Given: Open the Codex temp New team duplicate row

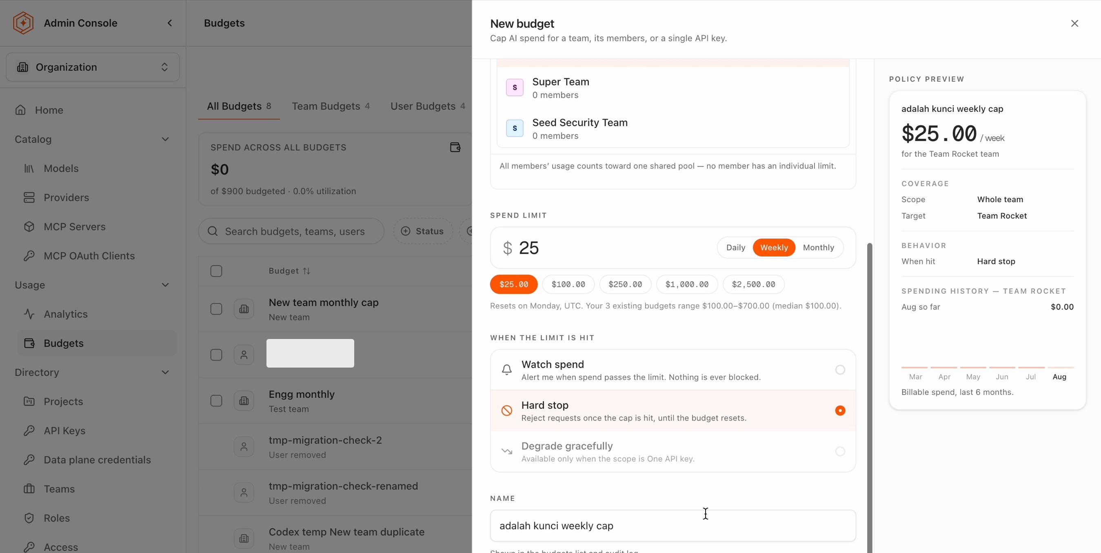Looking at the screenshot, I should pos(335,538).
